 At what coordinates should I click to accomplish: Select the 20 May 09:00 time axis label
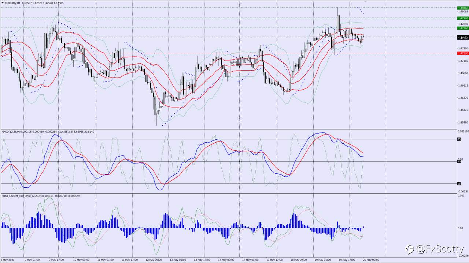(371, 260)
